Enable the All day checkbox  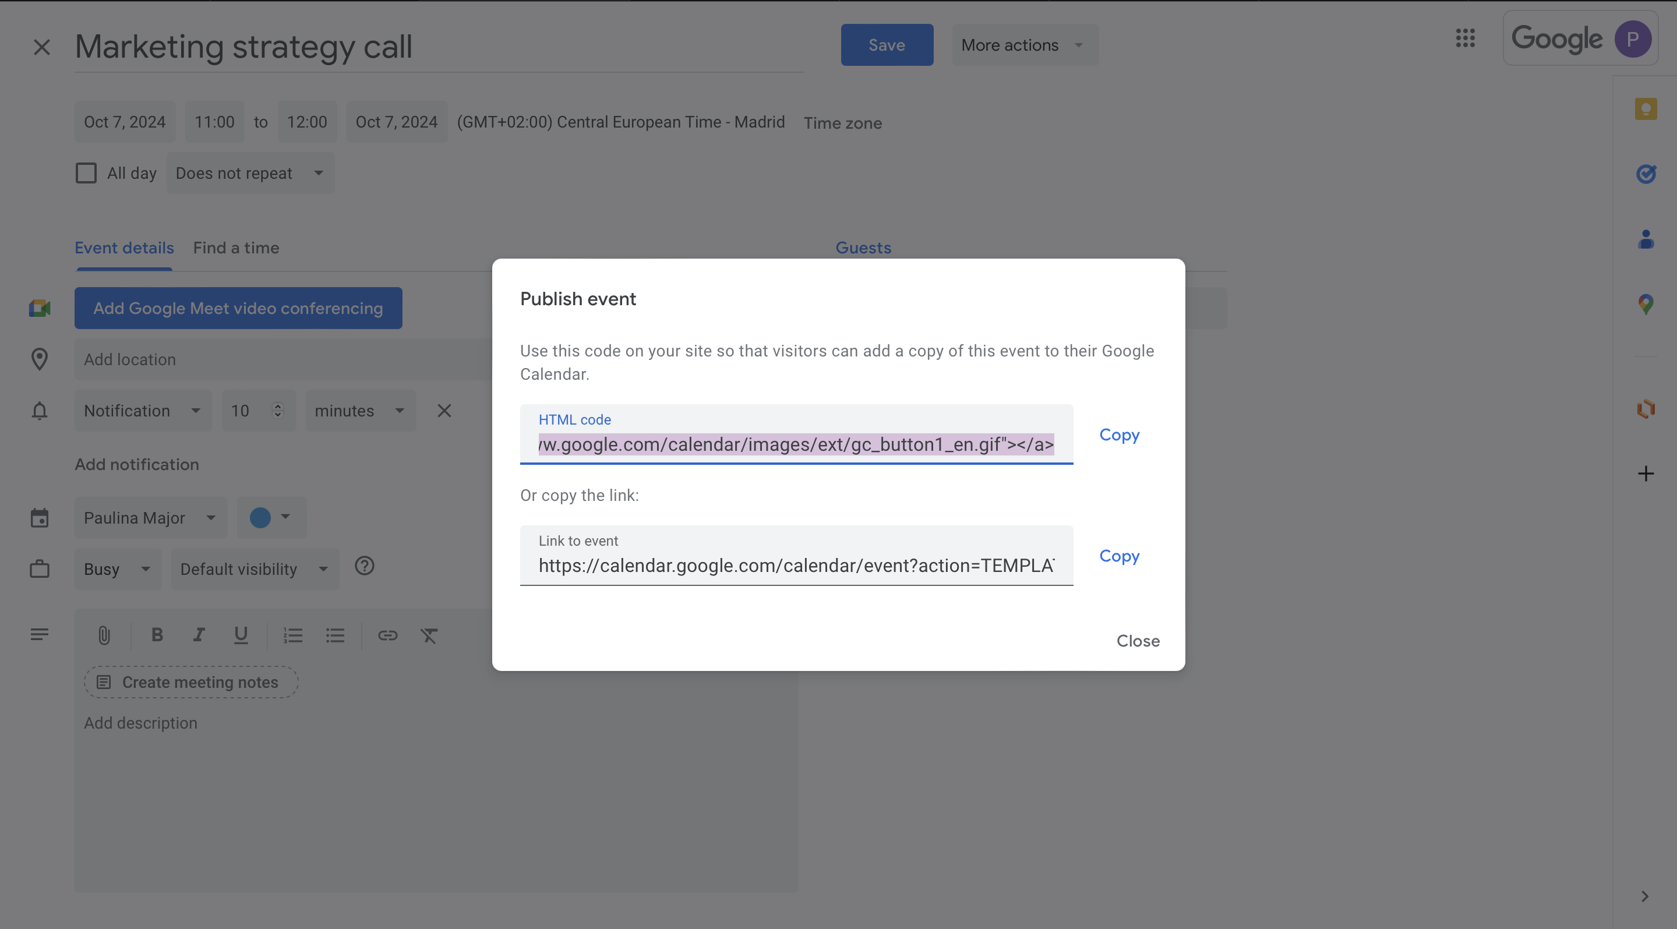86,172
